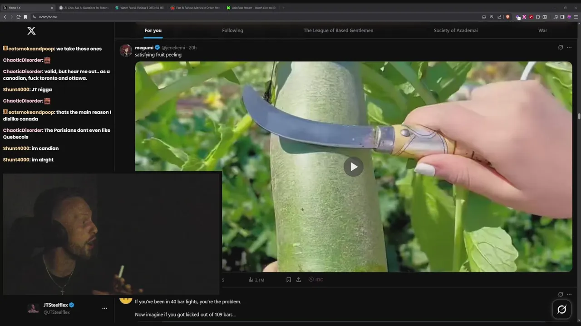The height and width of the screenshot is (326, 581).
Task: Switch to Fast & Furious Movies In Order tab
Action: [195, 8]
